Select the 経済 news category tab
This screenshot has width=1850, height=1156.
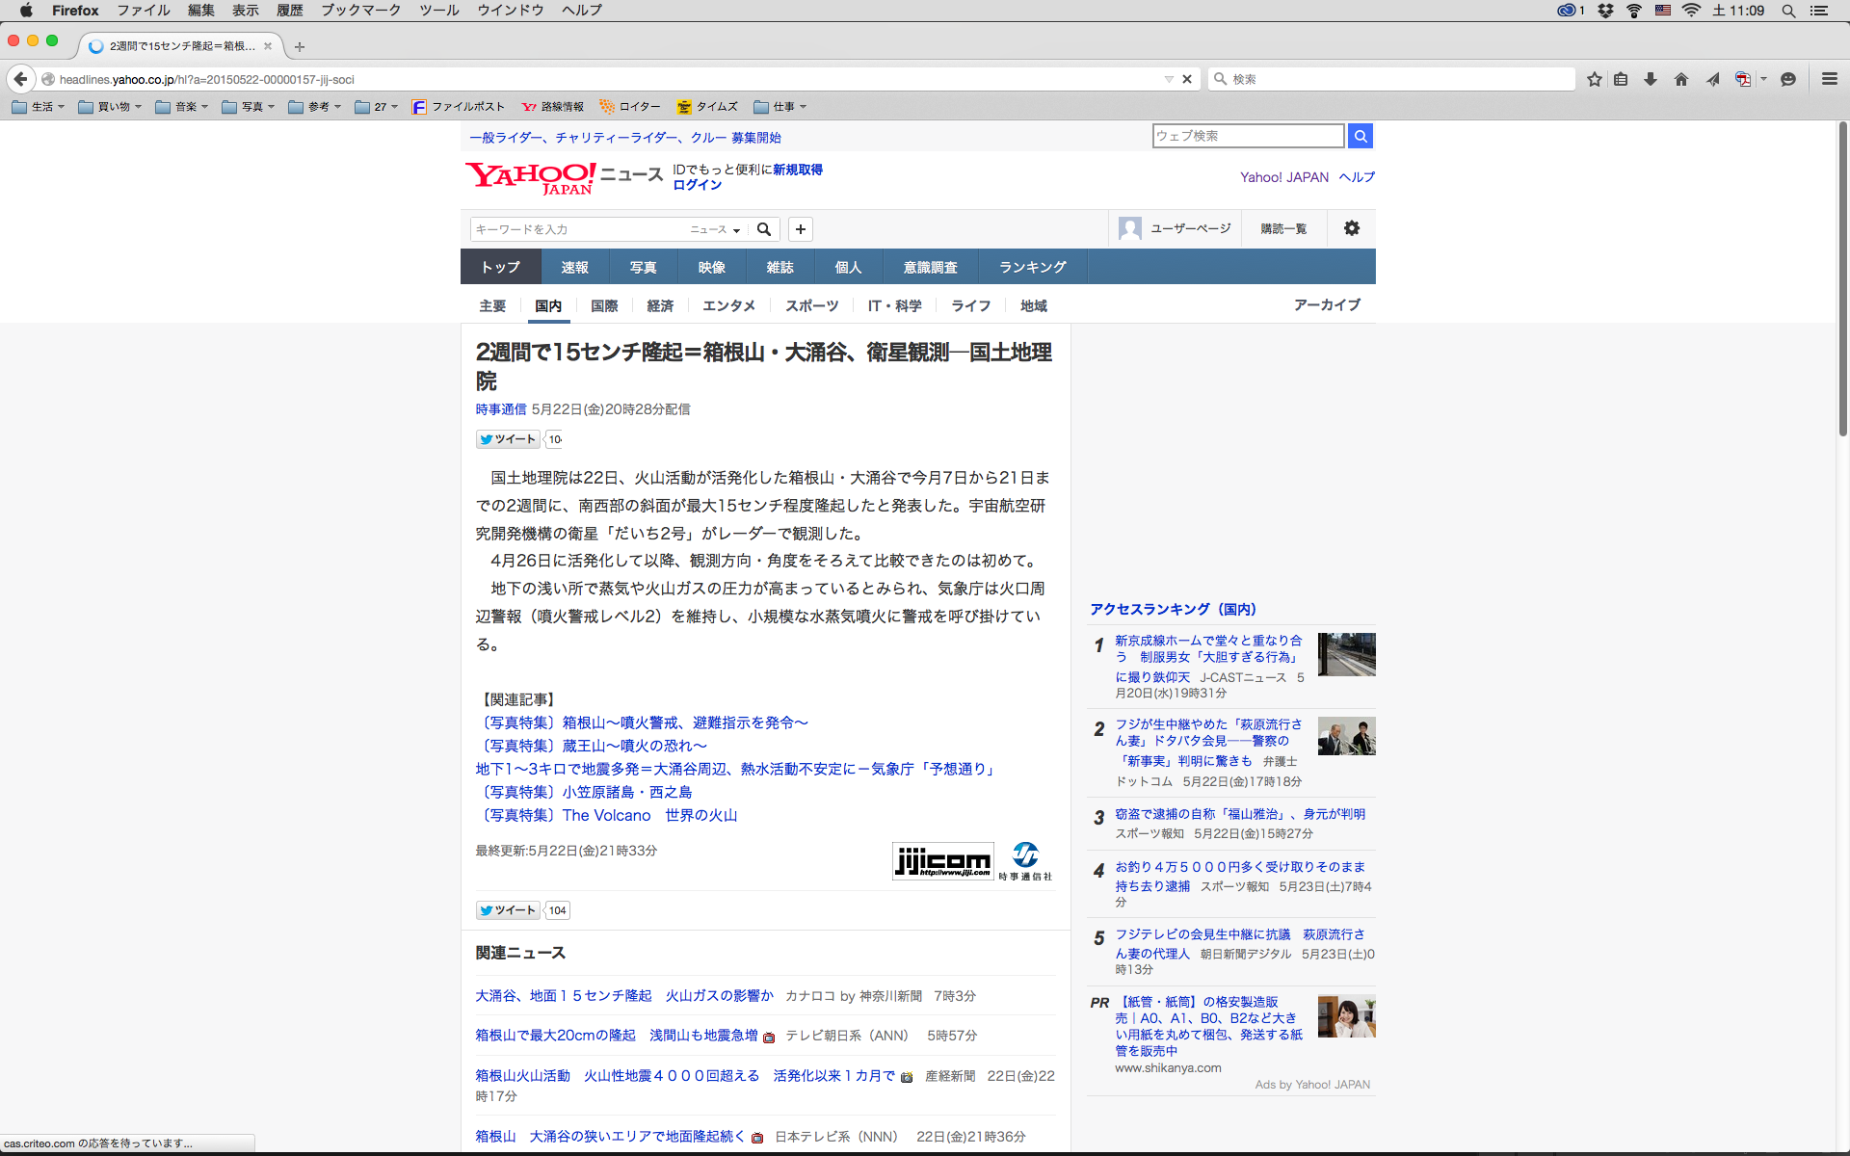coord(660,305)
